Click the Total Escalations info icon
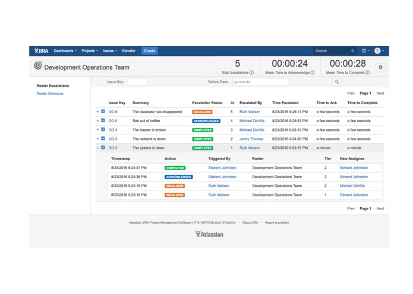This screenshot has width=413, height=294. pyautogui.click(x=251, y=73)
